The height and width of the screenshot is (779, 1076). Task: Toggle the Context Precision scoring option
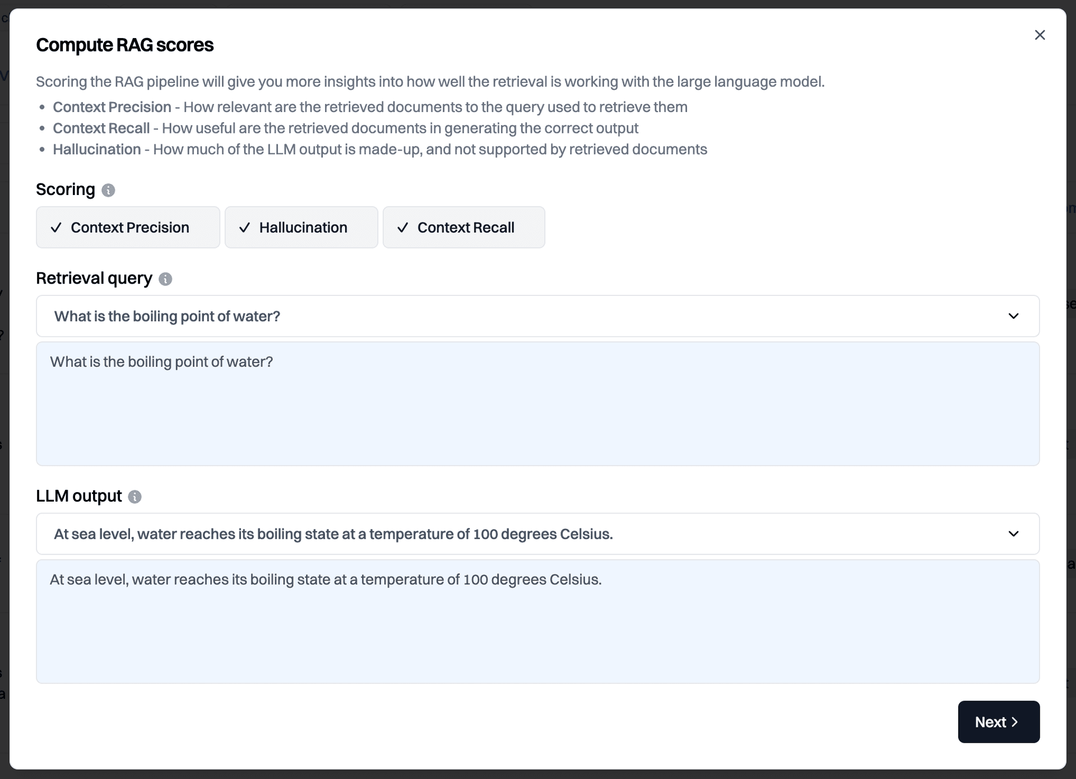click(x=128, y=227)
